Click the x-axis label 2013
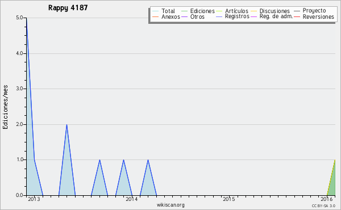The image size is (341, 210). (x=34, y=199)
